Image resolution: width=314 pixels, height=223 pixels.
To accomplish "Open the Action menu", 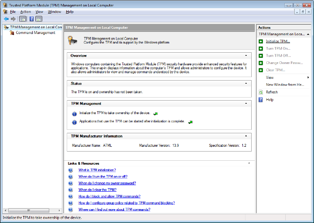I will click(25, 12).
